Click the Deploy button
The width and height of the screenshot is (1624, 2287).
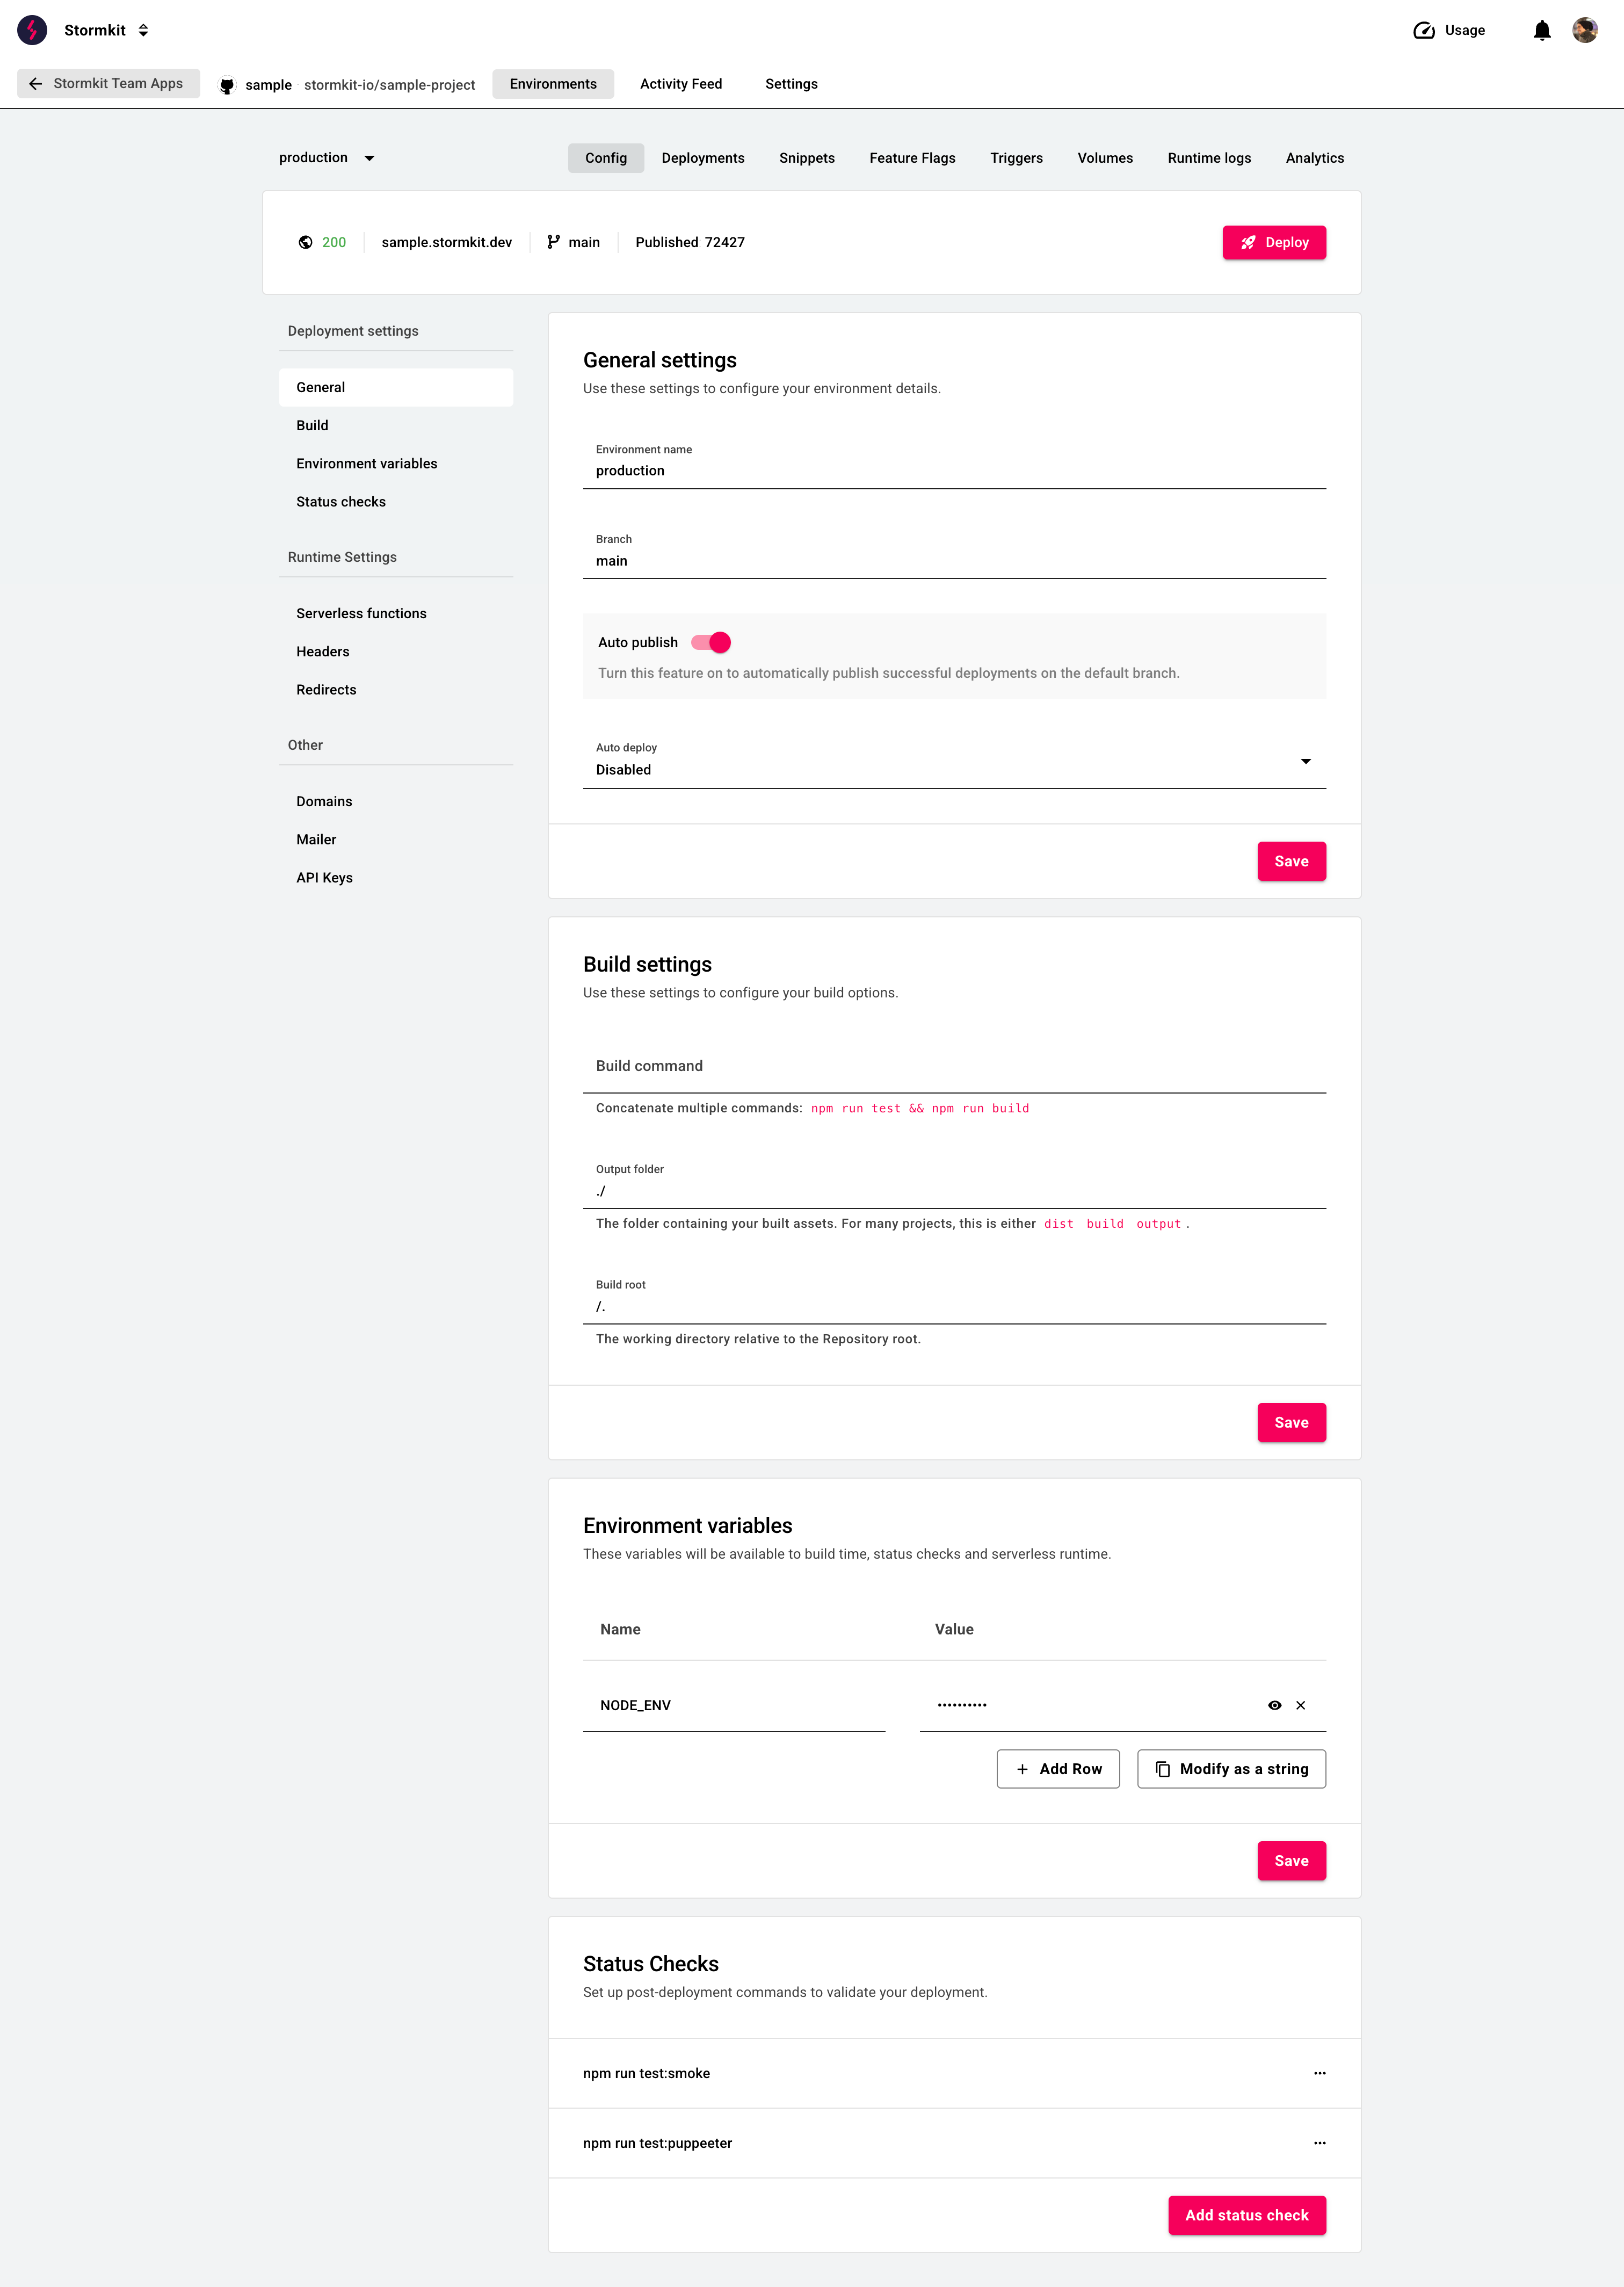(1274, 242)
